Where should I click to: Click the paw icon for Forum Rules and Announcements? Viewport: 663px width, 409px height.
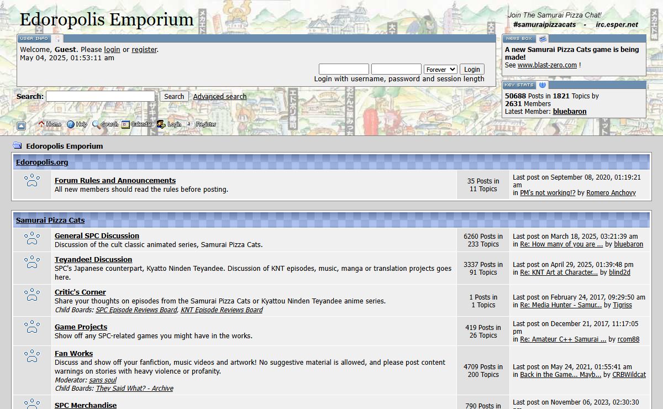[32, 180]
